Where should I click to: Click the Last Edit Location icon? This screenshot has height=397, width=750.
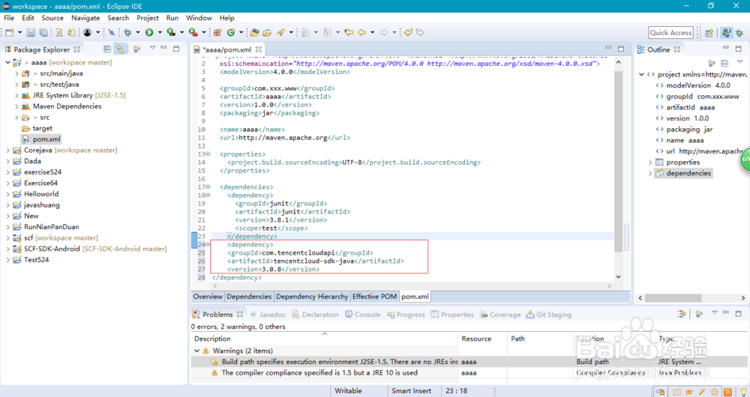(349, 32)
